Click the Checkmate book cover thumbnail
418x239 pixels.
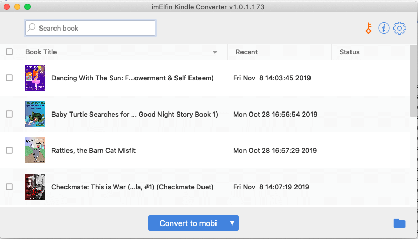35,187
